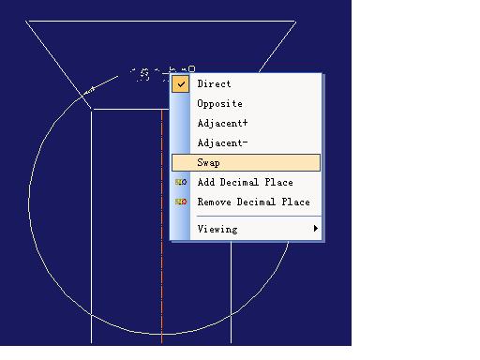Choose Opposite from the context menu

246,103
